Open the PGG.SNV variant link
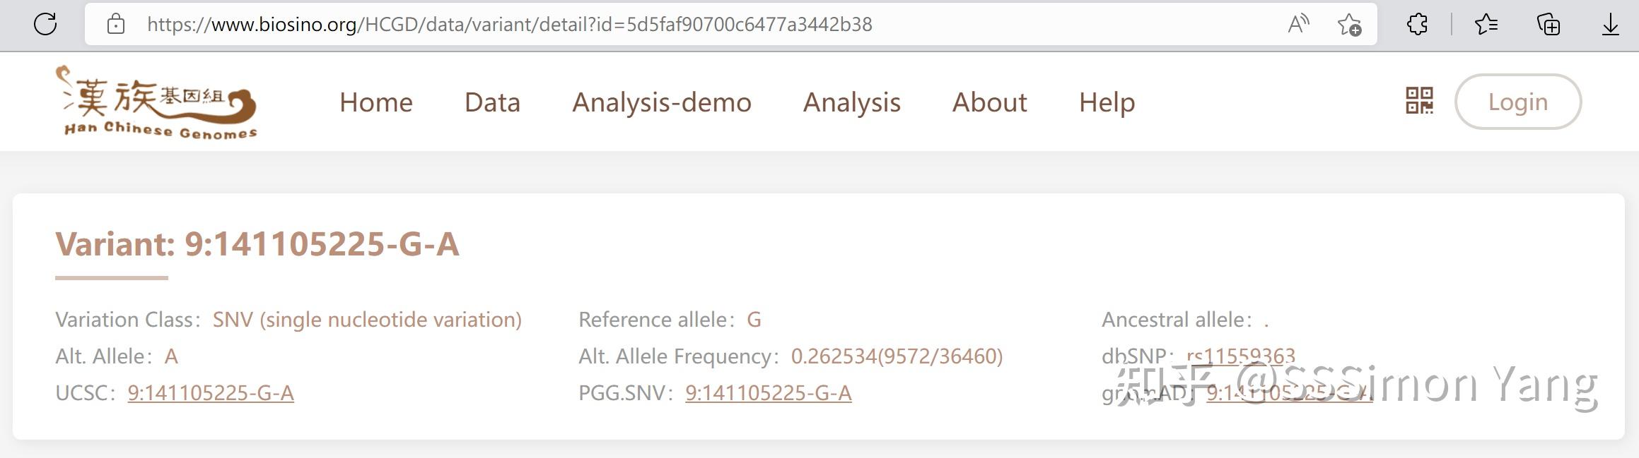 768,393
